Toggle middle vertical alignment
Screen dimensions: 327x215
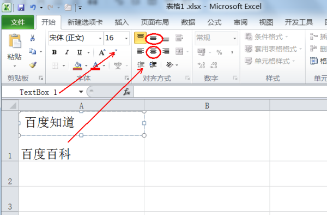click(153, 38)
